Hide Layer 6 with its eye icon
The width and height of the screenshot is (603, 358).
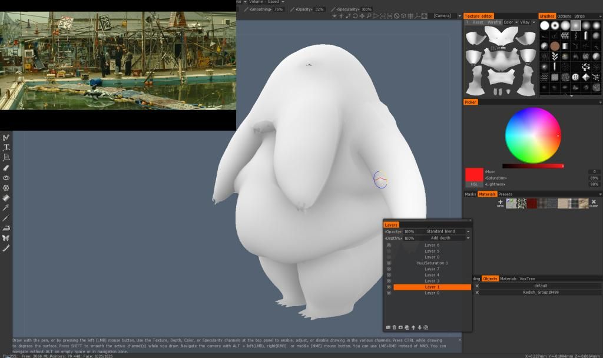(x=389, y=245)
